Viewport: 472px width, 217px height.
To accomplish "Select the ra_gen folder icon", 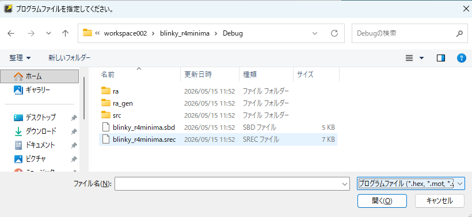I will coord(106,103).
